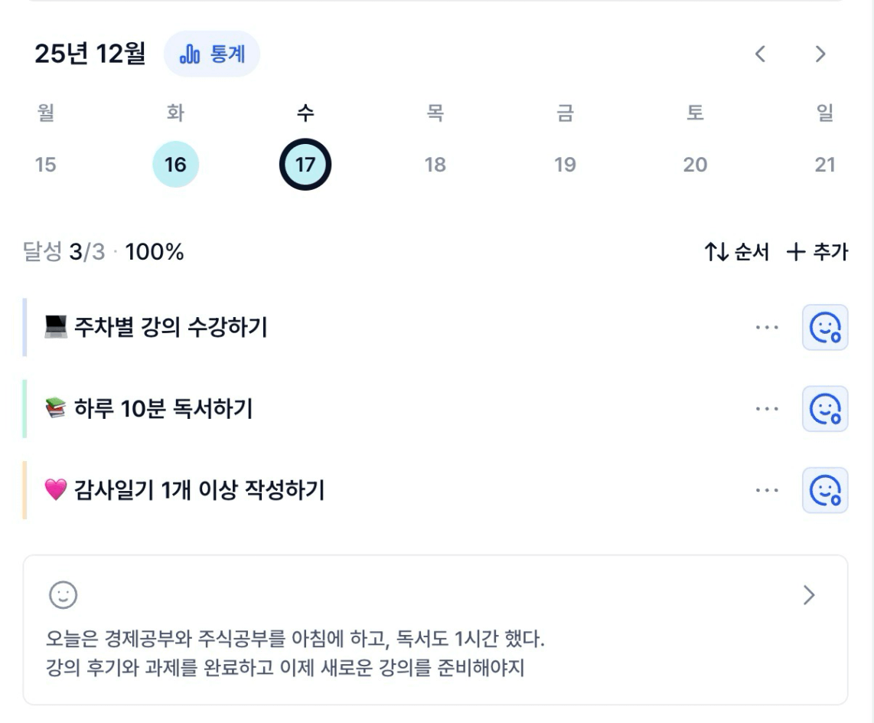Select Thursday the 18th
The width and height of the screenshot is (874, 723).
click(435, 165)
